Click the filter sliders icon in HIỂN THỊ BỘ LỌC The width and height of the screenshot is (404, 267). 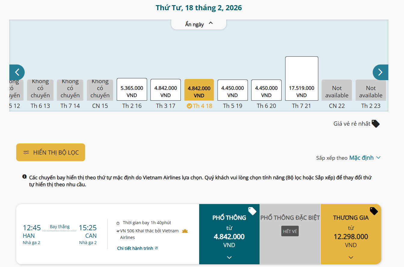tap(26, 152)
